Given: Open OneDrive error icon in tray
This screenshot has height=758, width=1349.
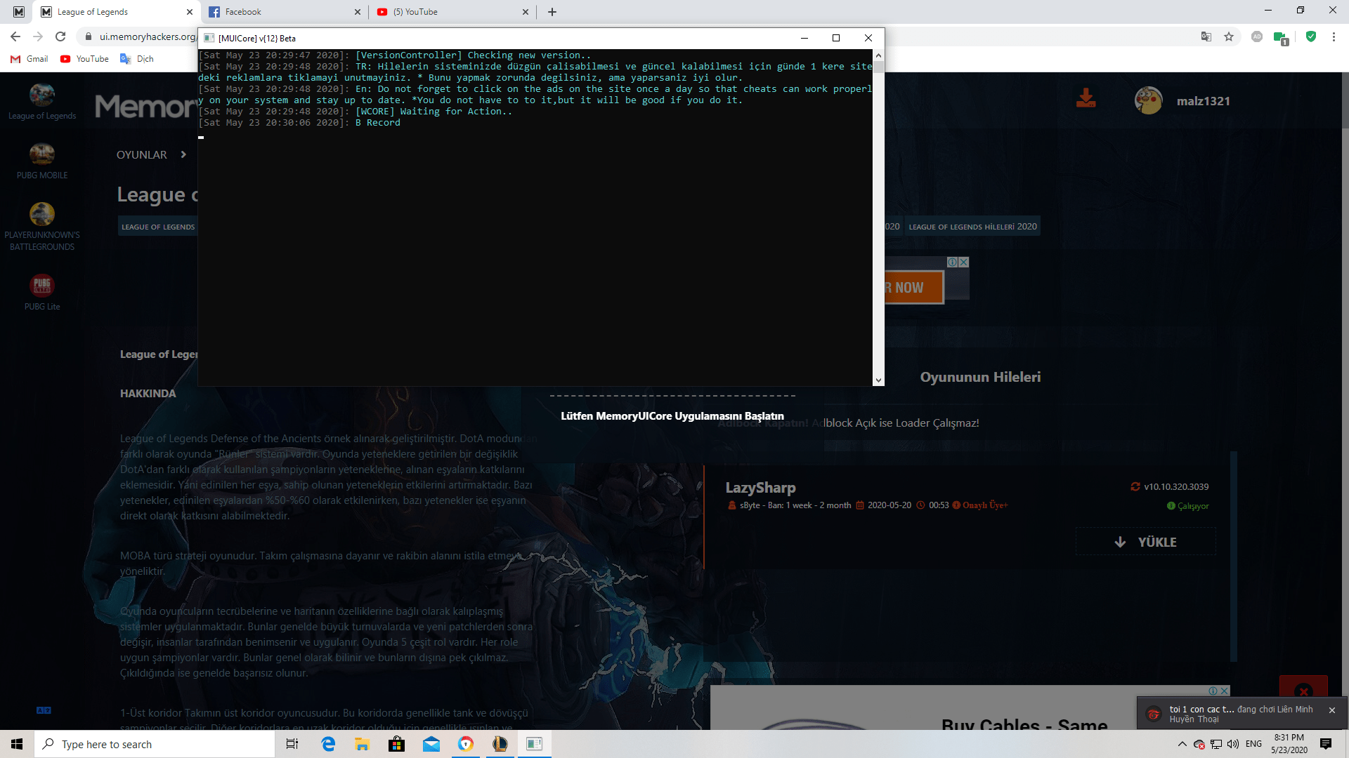Looking at the screenshot, I should tap(1199, 745).
